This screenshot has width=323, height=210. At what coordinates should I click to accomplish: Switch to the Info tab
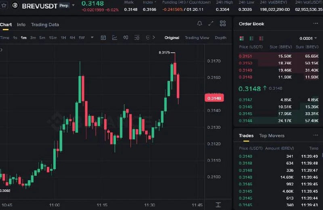pos(21,25)
